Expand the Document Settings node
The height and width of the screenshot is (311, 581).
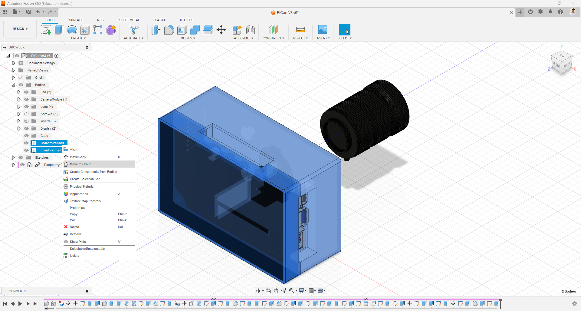(x=13, y=63)
